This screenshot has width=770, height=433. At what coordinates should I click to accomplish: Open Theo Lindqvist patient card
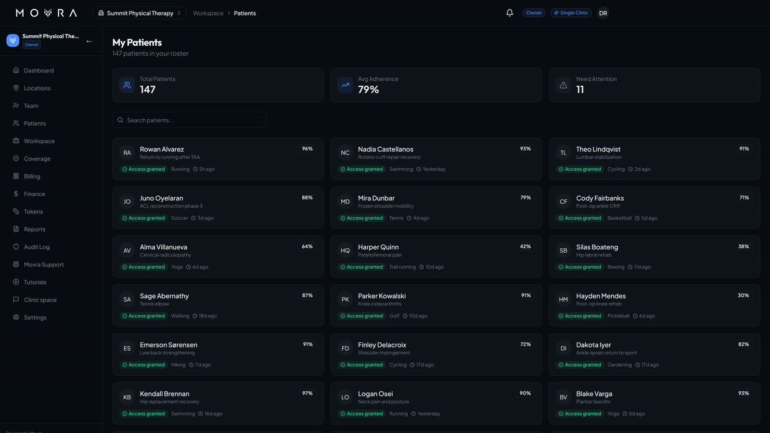pyautogui.click(x=654, y=159)
